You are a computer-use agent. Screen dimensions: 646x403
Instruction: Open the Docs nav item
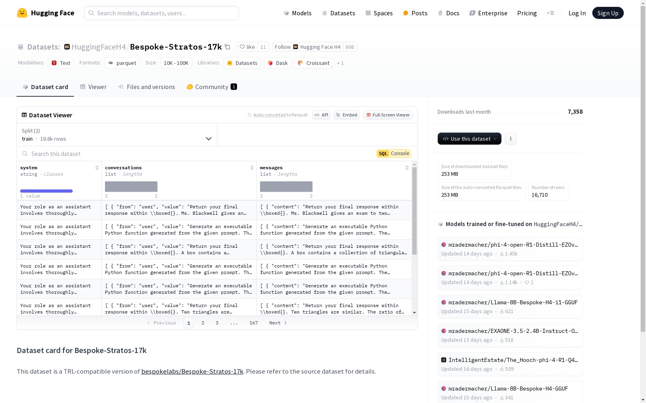pos(449,13)
